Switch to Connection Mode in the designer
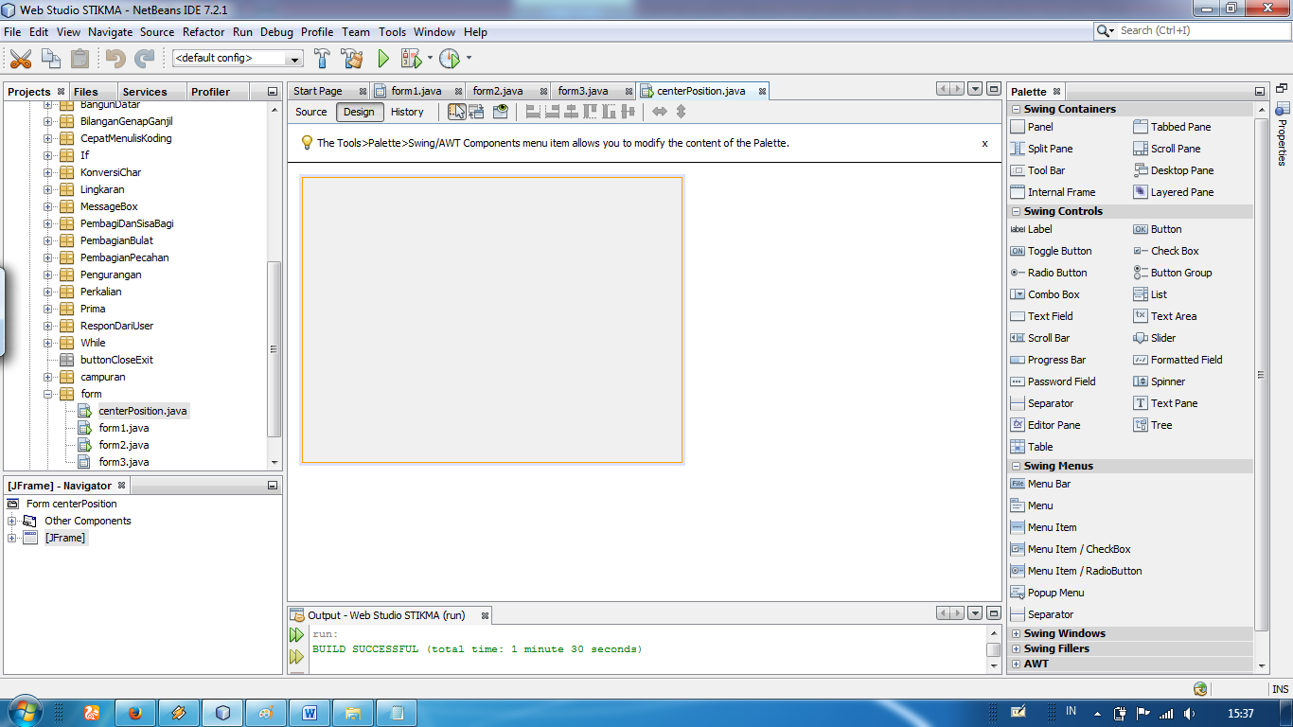 click(477, 112)
